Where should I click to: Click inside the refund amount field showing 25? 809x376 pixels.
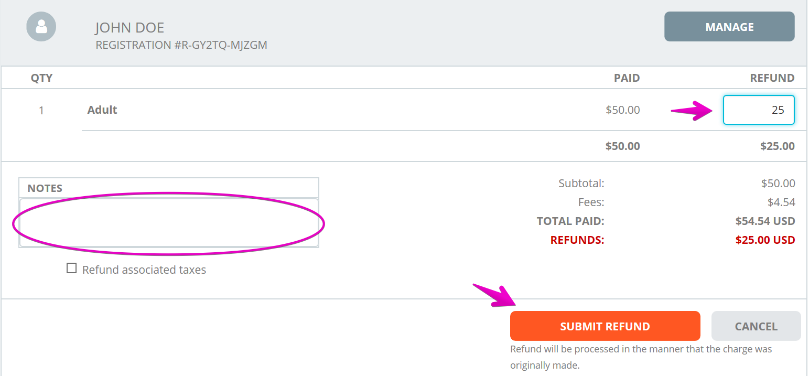759,110
